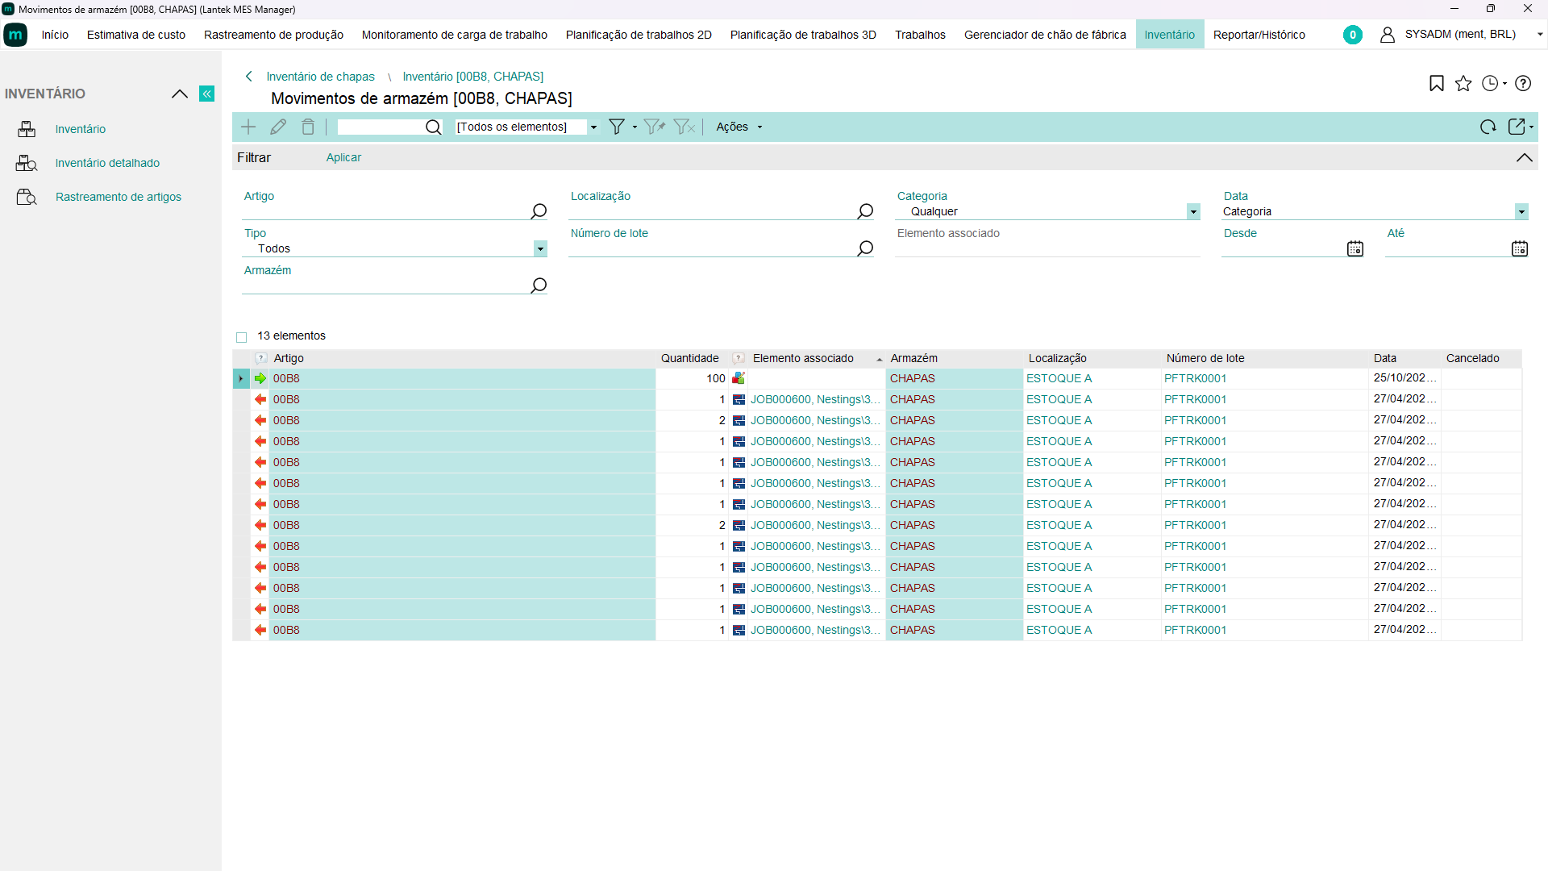Toggle the select all 13 elementos checkbox

click(x=241, y=337)
